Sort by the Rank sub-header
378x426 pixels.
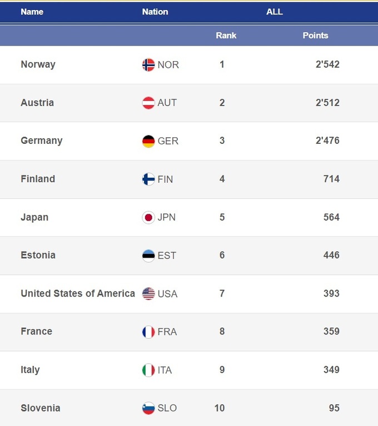[x=226, y=35]
